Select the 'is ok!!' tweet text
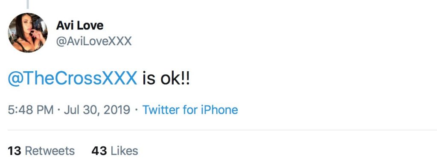Viewport: 437px width, 166px height. point(166,79)
